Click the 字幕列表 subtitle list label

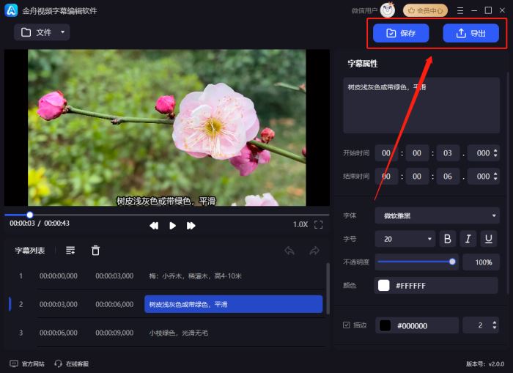point(30,251)
